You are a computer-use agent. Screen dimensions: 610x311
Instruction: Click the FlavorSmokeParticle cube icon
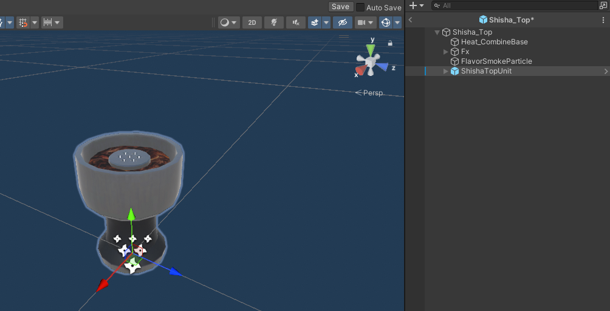point(454,61)
